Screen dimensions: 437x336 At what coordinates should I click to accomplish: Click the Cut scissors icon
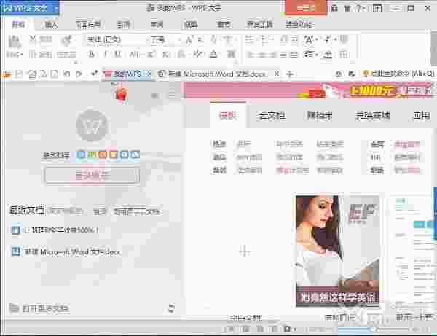coord(33,39)
